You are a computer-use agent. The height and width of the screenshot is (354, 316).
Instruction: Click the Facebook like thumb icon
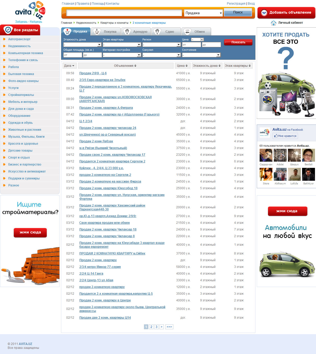point(276,136)
